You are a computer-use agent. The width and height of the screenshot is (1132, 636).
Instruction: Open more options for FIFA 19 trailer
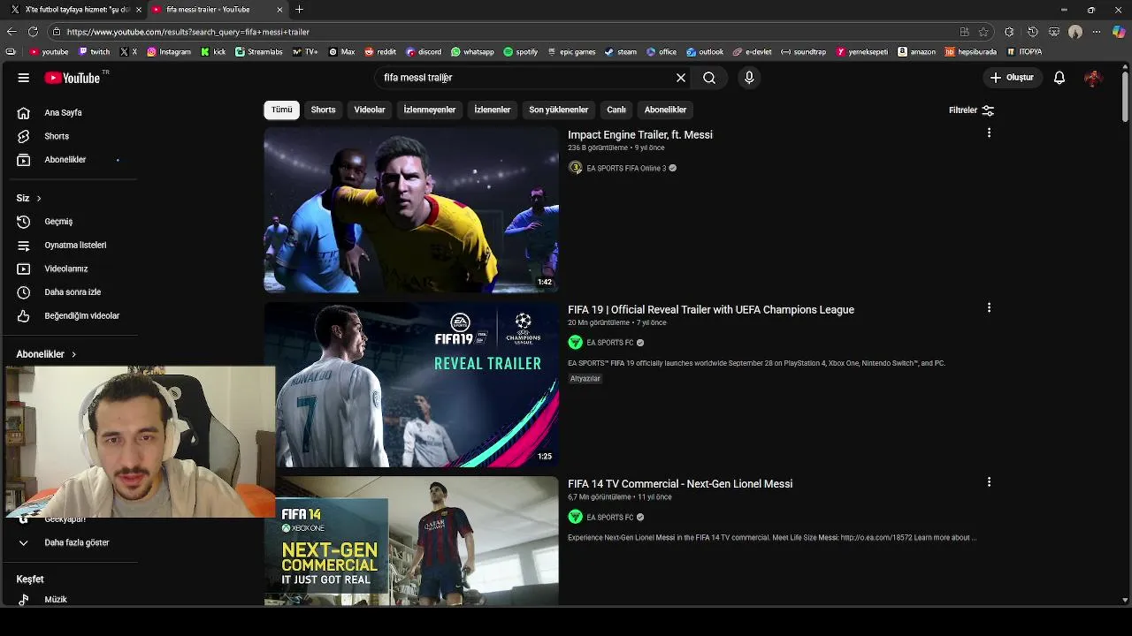click(989, 308)
